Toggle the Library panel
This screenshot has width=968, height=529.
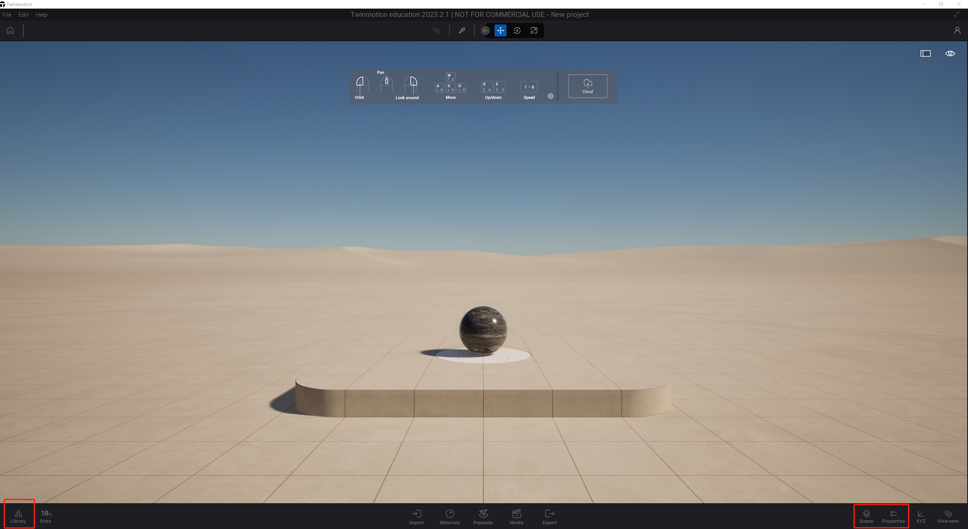coord(18,516)
